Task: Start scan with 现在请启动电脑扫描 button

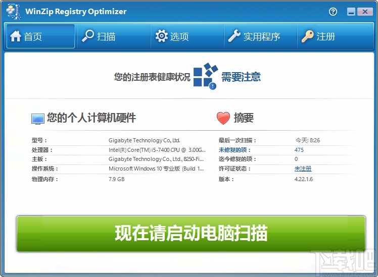Action: (191, 234)
